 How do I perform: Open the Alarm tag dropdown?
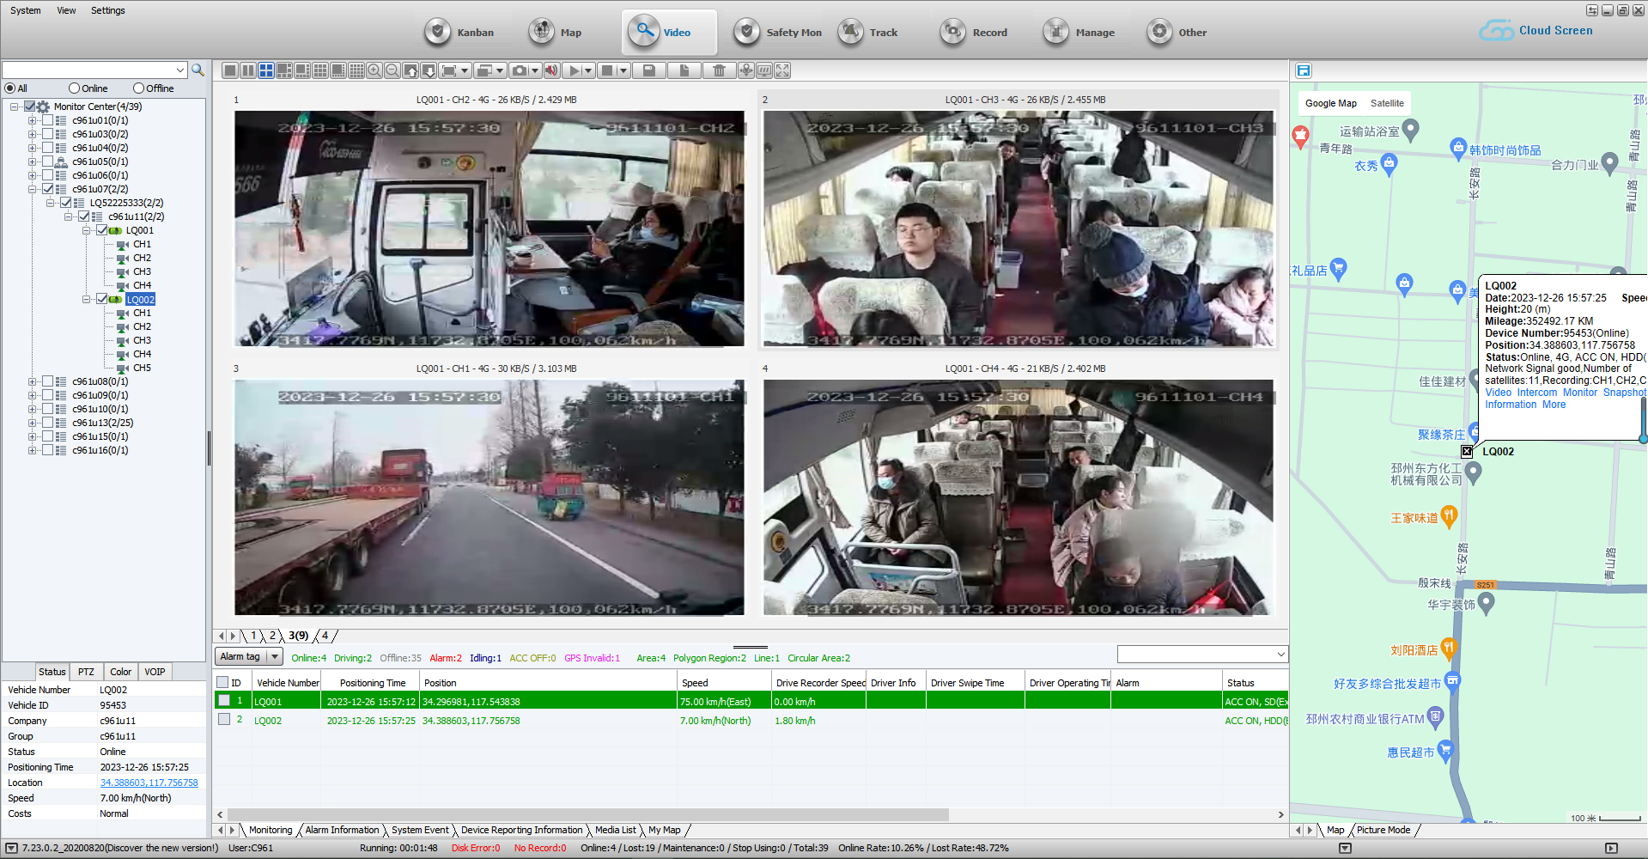coord(275,656)
